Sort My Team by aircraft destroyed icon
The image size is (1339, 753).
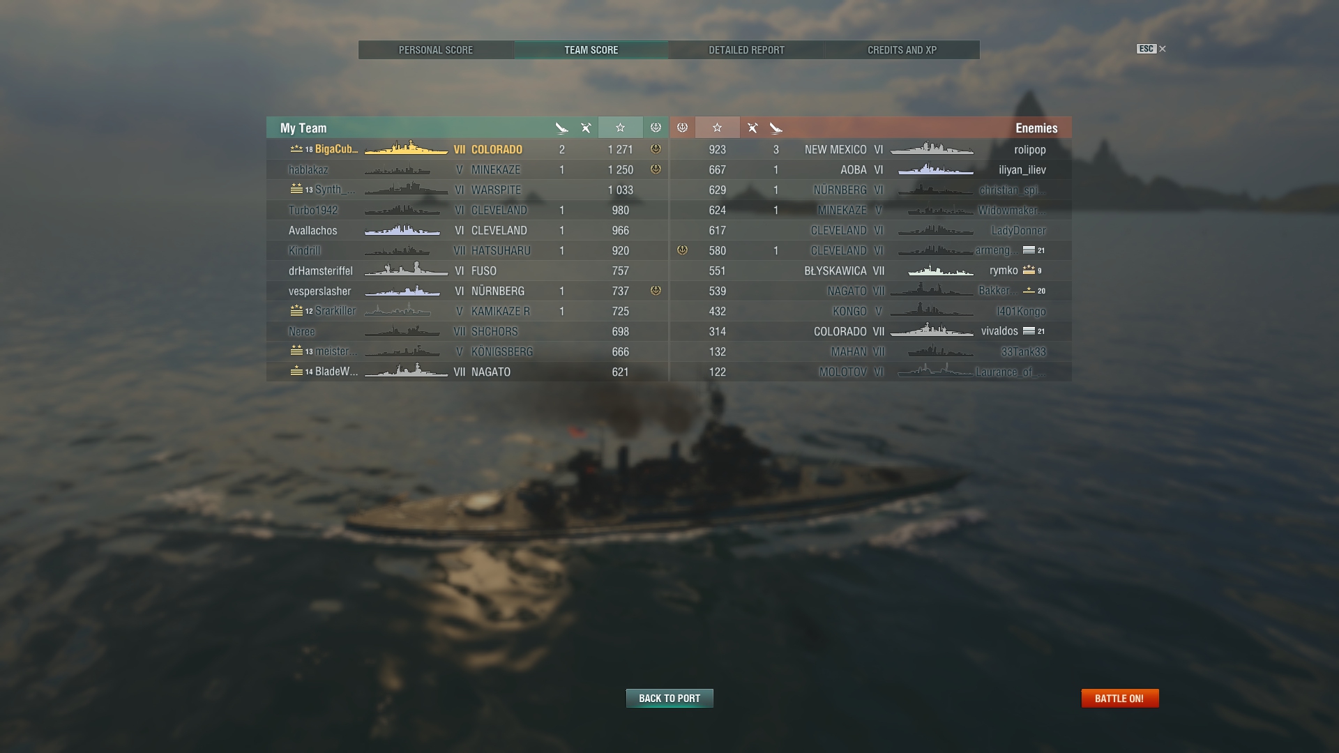[586, 128]
